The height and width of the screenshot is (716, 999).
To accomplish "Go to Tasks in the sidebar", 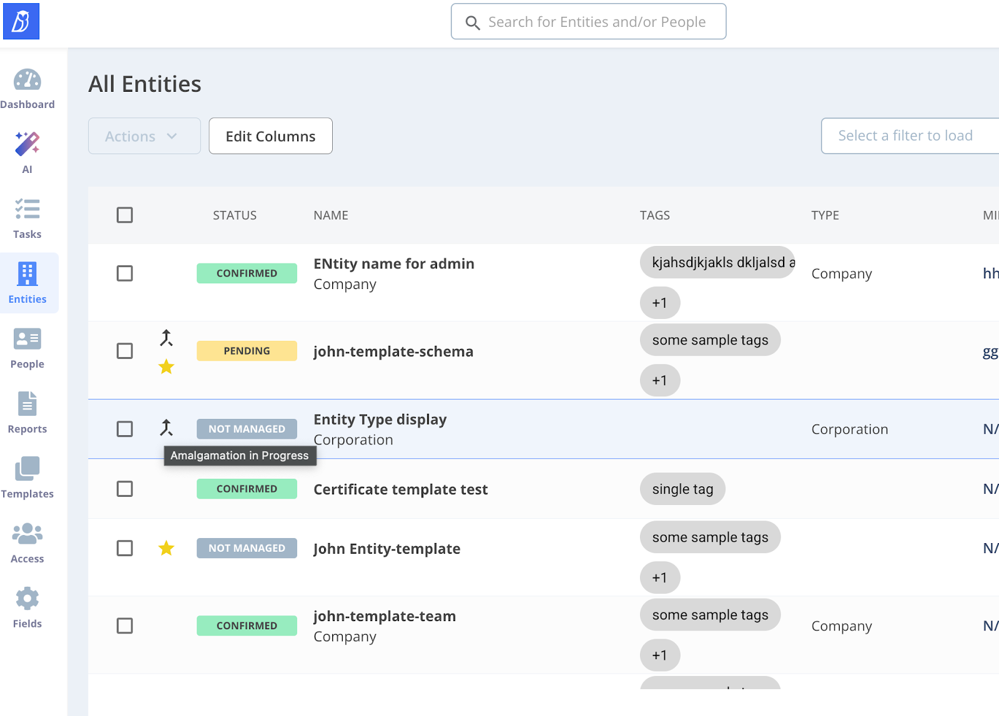I will click(x=27, y=218).
